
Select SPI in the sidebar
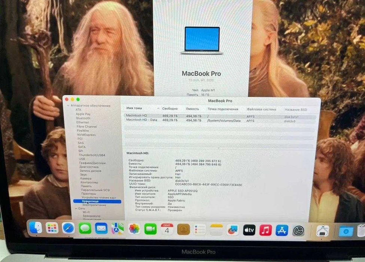[x=81, y=151]
